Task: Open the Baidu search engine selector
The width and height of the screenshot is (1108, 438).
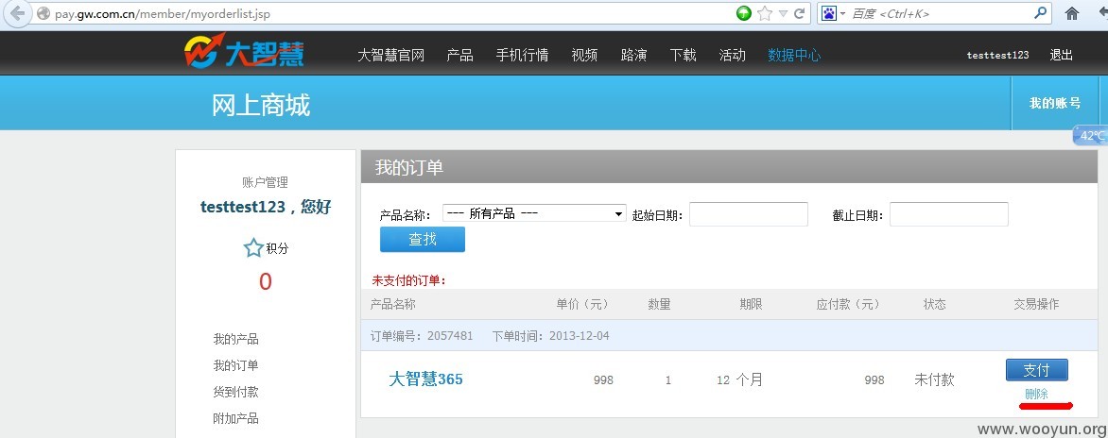Action: coord(834,13)
